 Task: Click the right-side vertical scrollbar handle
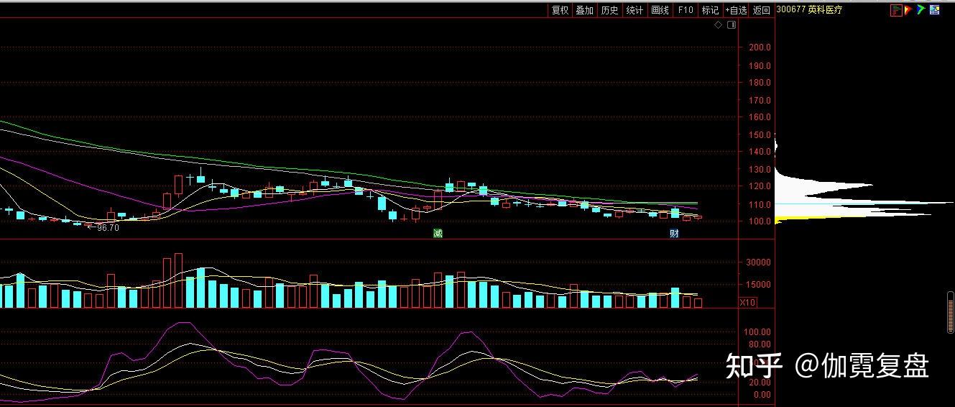point(951,312)
